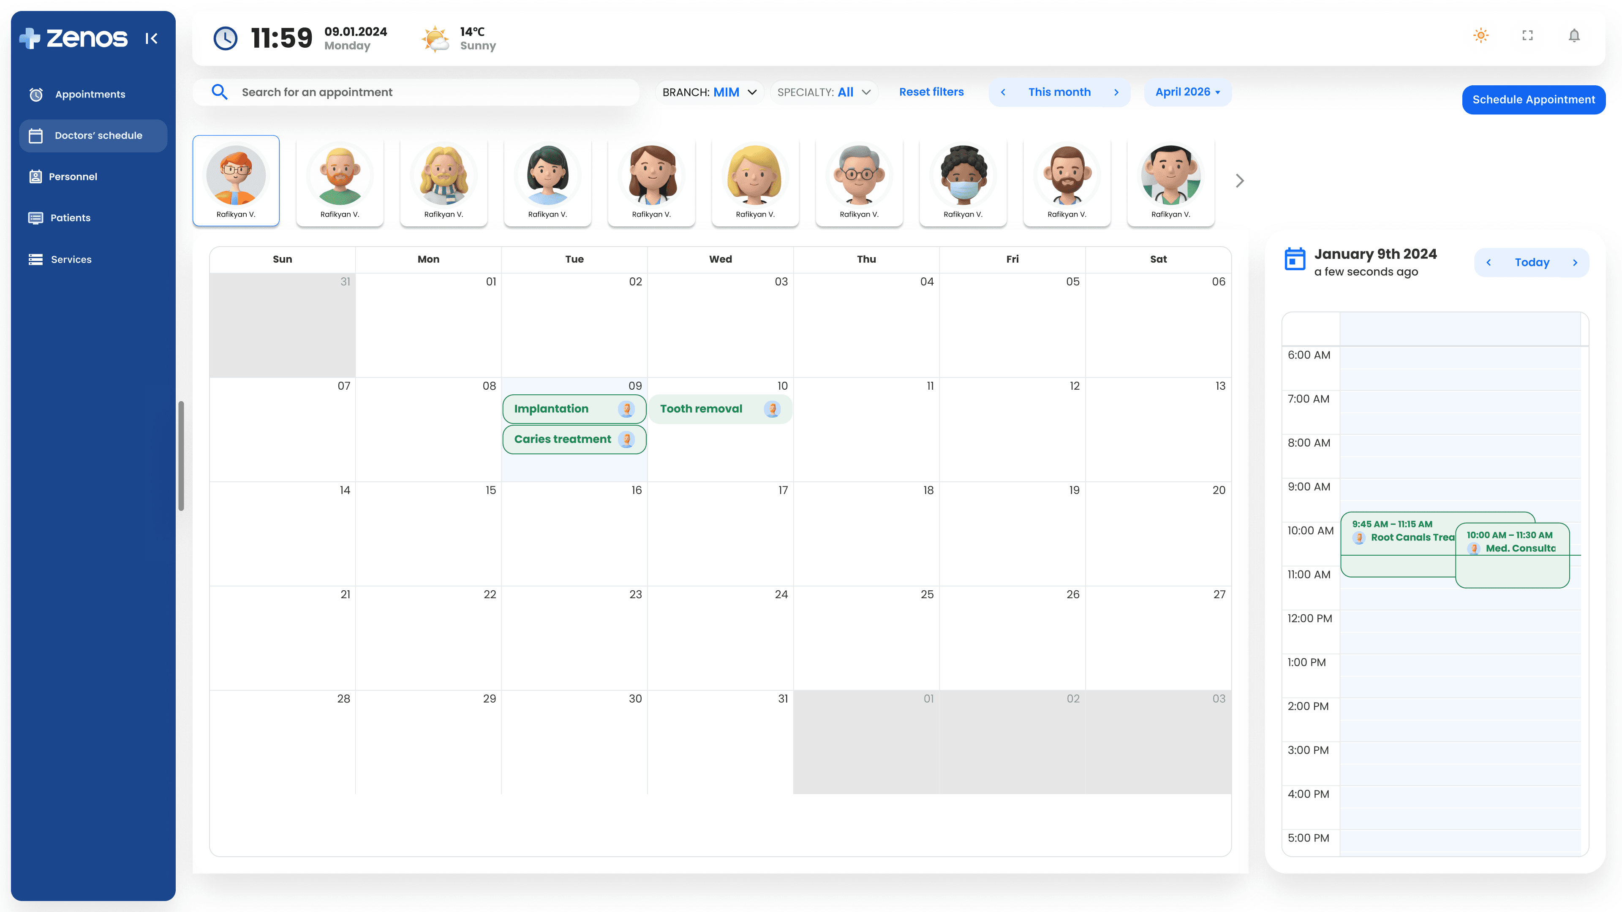Collapse the Zenos sidebar
The image size is (1622, 912).
pyautogui.click(x=151, y=38)
